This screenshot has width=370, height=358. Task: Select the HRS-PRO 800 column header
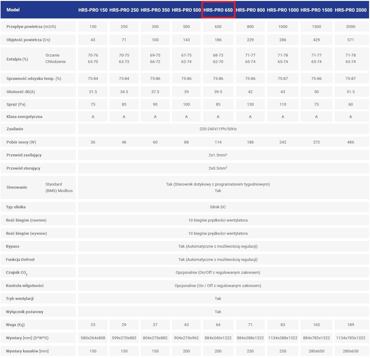[250, 10]
